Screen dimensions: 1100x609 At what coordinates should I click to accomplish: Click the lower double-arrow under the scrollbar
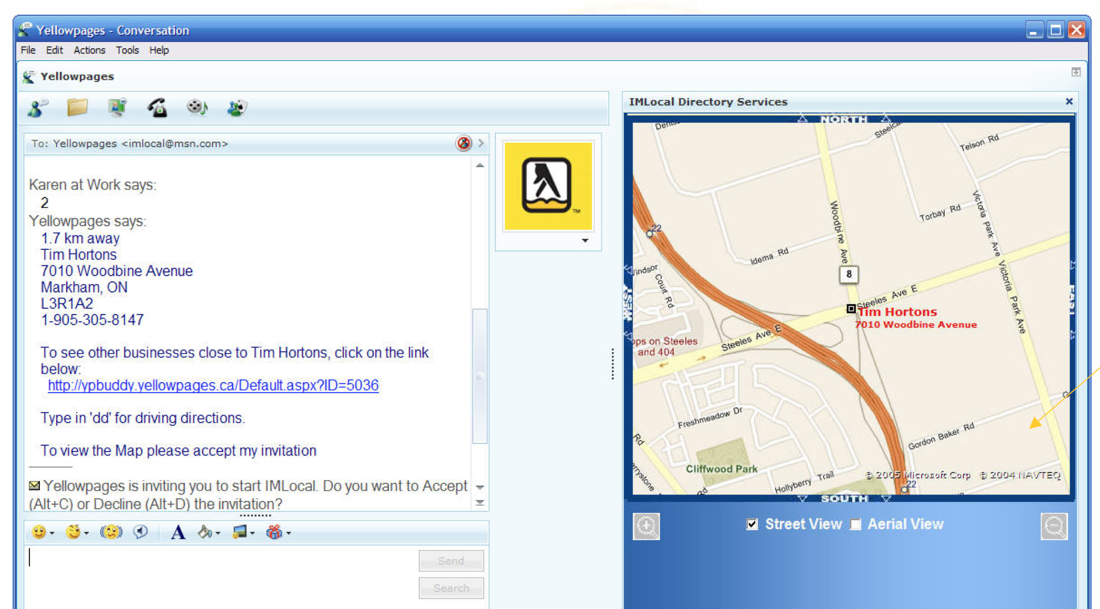click(480, 503)
